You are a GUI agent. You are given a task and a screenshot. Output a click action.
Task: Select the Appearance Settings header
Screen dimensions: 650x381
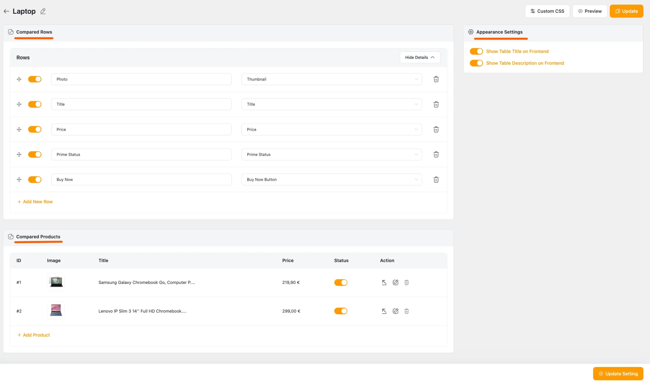coord(499,32)
